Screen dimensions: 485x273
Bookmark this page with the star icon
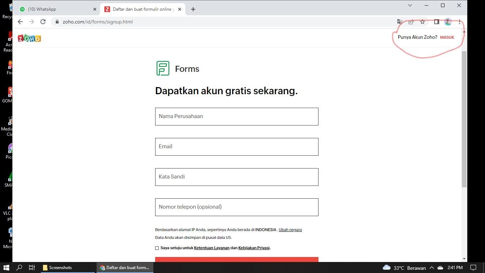pos(423,22)
